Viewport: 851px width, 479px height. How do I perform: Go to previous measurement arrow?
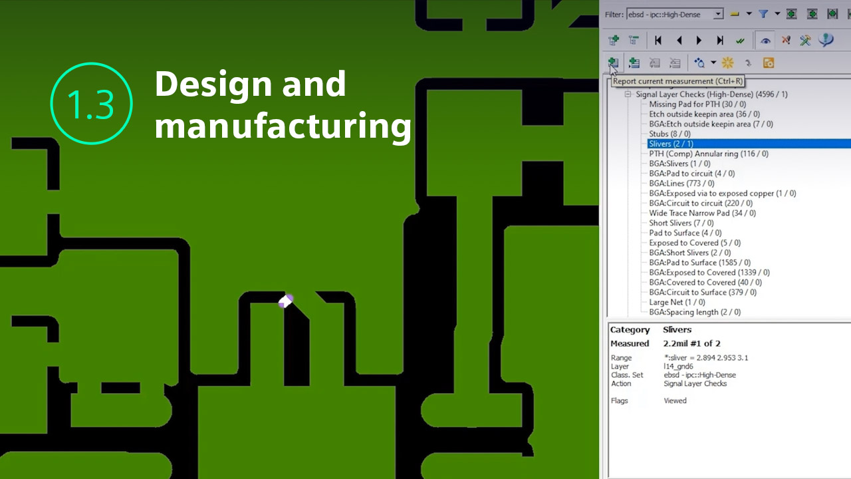click(679, 41)
